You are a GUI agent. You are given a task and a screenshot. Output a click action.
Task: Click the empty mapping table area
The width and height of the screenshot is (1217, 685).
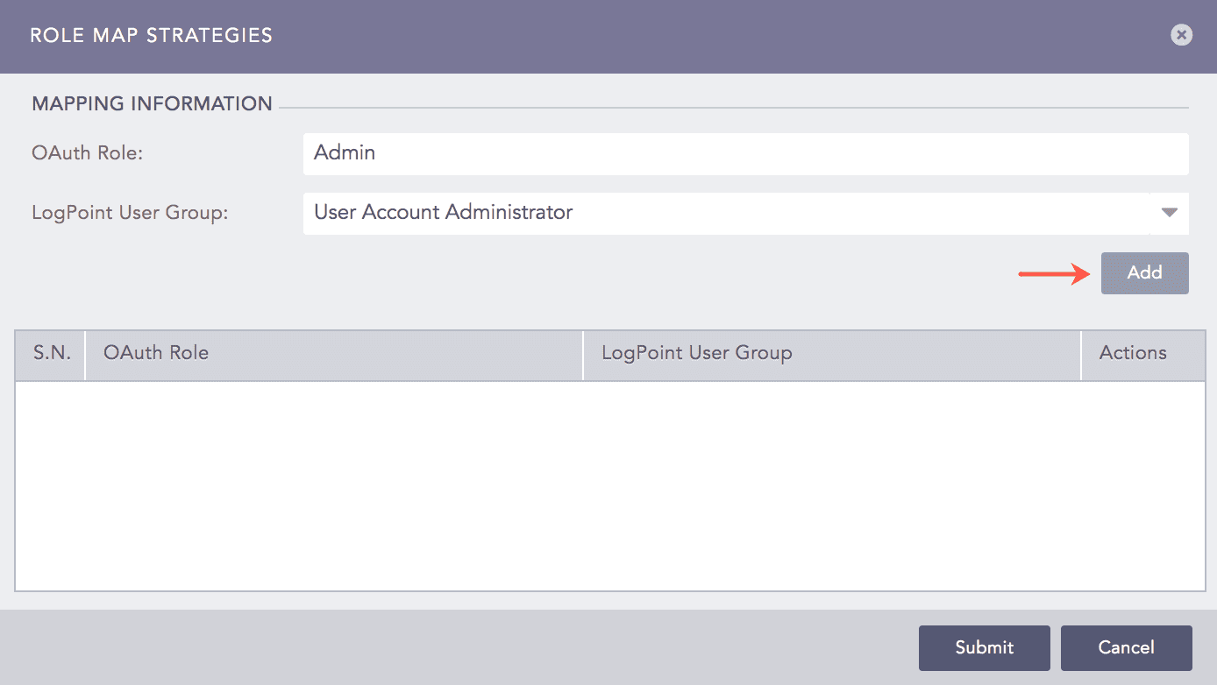(x=608, y=482)
